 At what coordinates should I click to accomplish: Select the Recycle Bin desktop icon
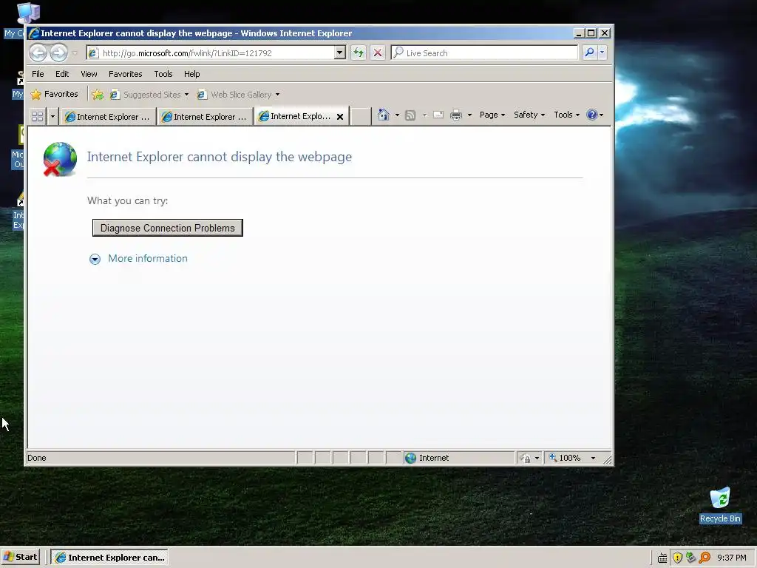tap(720, 505)
